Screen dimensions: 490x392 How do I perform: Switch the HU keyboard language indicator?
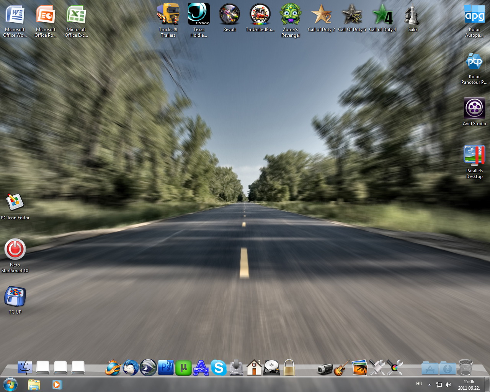click(419, 384)
